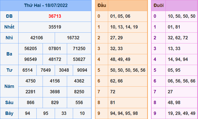The image size is (198, 119).
Task: Click fourth prize number 7649
Action: pos(46,70)
